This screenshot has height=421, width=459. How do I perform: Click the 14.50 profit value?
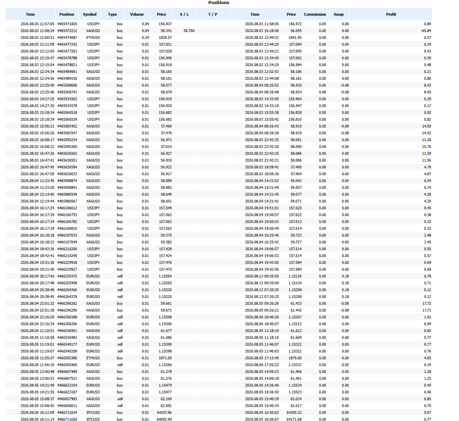pyautogui.click(x=426, y=126)
